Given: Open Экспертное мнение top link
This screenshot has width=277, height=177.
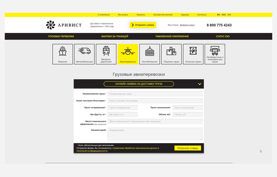Looking at the screenshot, I should pyautogui.click(x=163, y=15).
